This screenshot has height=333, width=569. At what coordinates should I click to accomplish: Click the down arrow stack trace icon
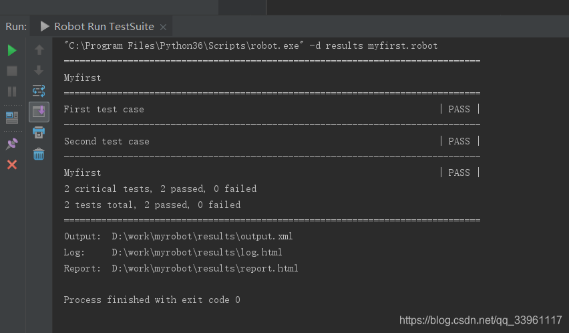[39, 70]
